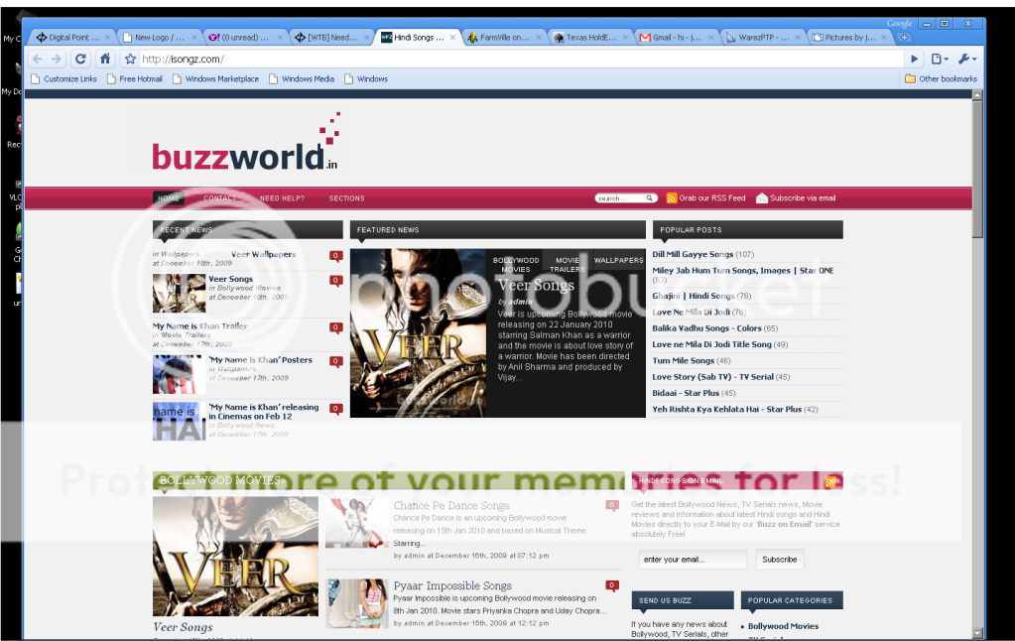This screenshot has width=1015, height=641.
Task: Bookmark this page with the star icon
Action: (x=130, y=59)
